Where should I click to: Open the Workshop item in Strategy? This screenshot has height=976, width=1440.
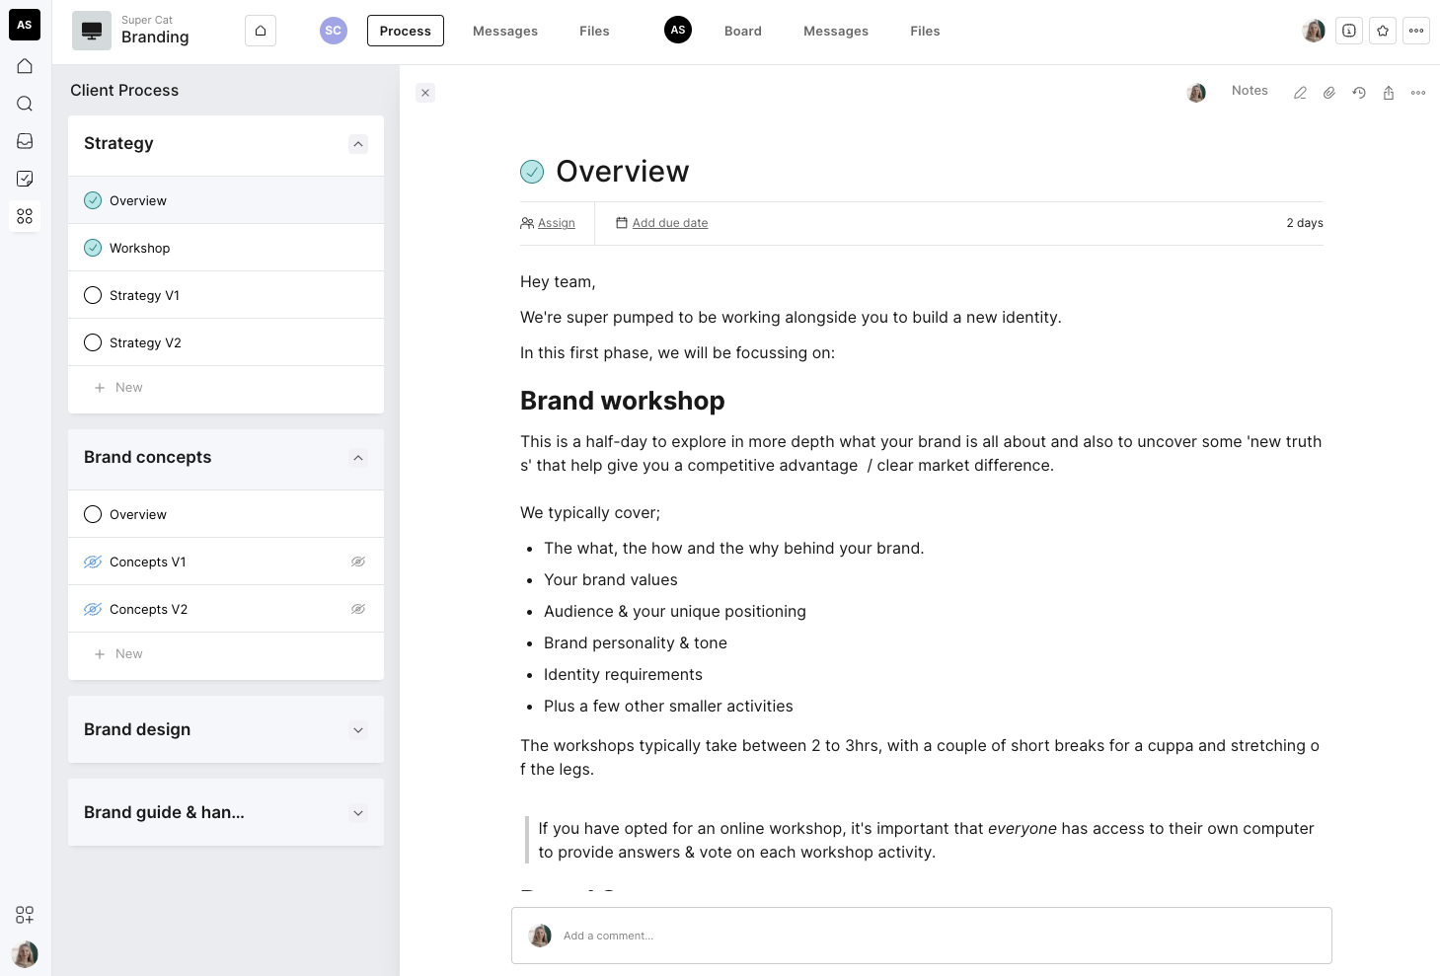[x=226, y=248]
